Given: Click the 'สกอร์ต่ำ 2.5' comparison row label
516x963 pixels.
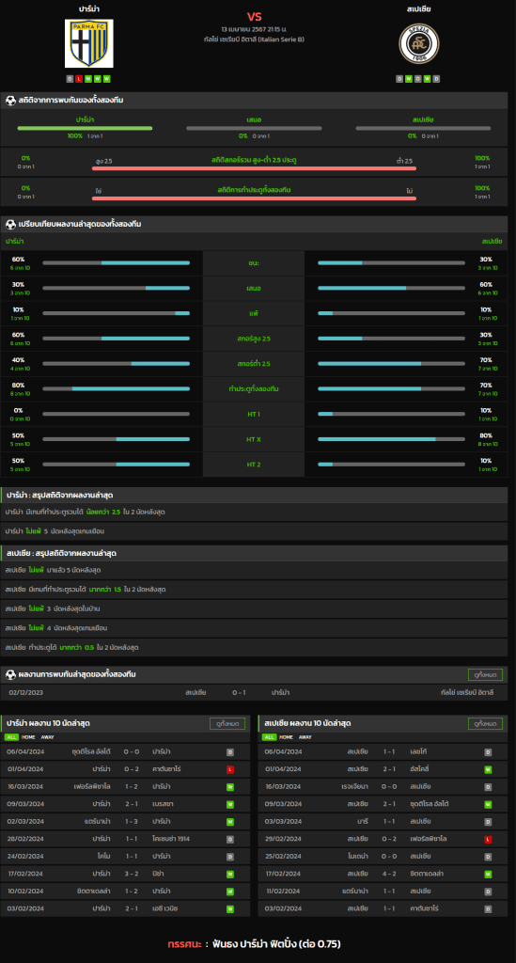Looking at the screenshot, I should [254, 364].
